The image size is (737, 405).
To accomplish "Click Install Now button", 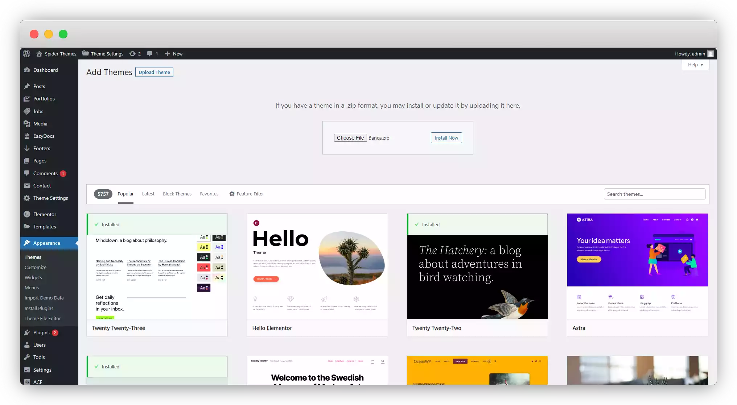I will (x=446, y=138).
